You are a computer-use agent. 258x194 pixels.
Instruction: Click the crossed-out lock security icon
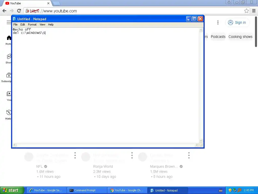tap(27, 11)
